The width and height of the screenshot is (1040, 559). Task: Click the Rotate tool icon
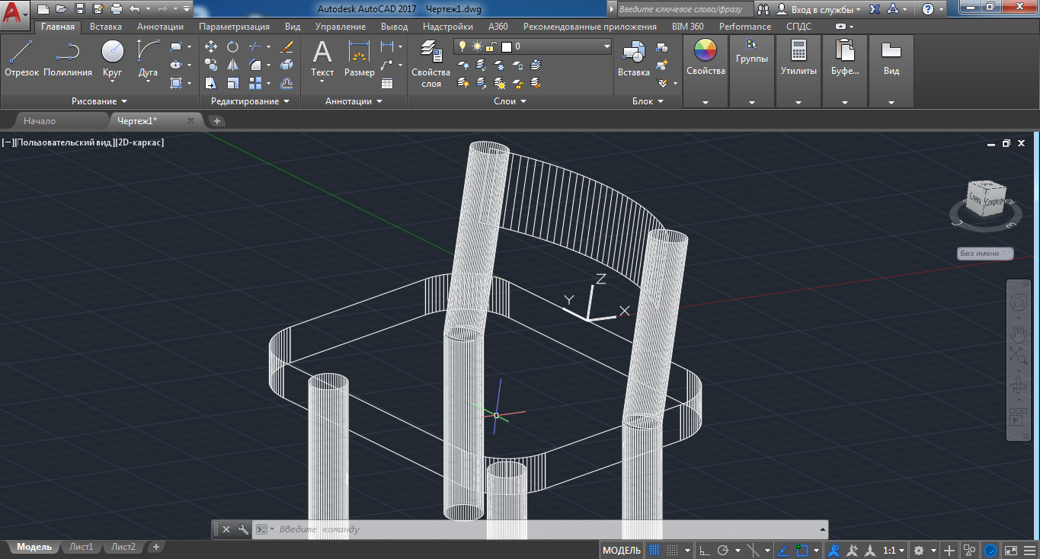232,46
